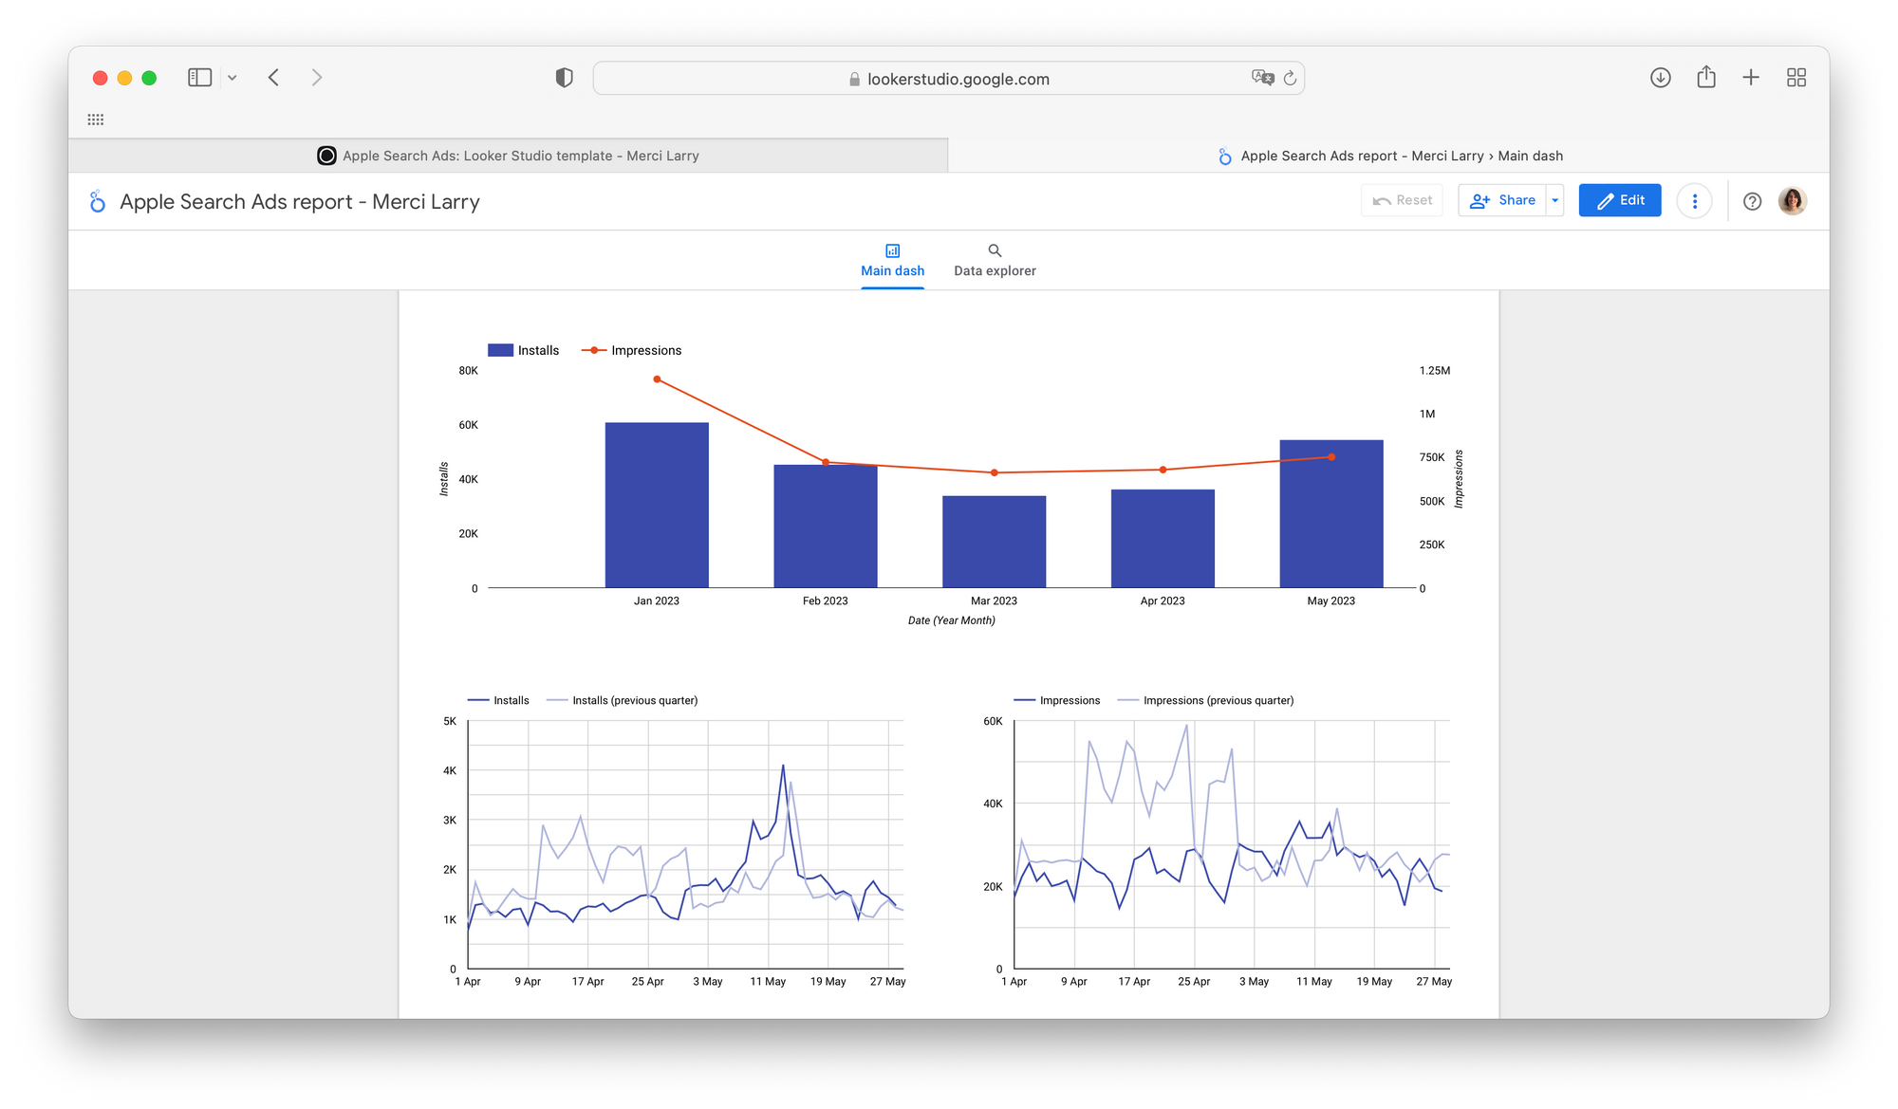Click the blue Edit button

click(x=1619, y=200)
